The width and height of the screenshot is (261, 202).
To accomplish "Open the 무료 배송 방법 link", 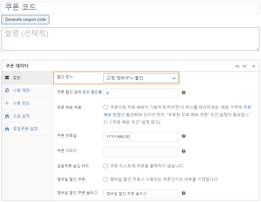I will pyautogui.click(x=177, y=111).
